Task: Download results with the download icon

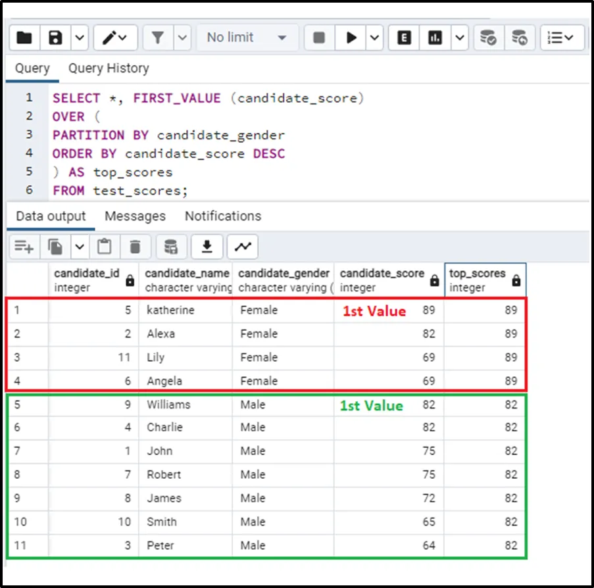Action: click(207, 247)
